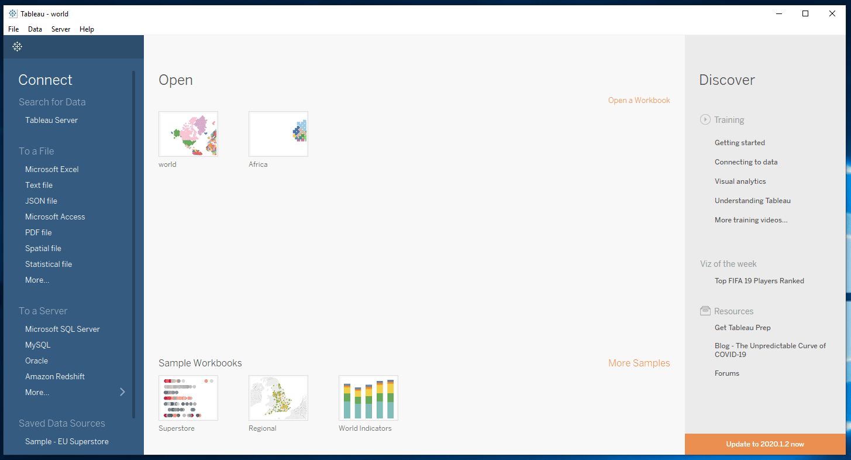Connect to Amazon Redshift
The width and height of the screenshot is (851, 460).
(x=55, y=376)
